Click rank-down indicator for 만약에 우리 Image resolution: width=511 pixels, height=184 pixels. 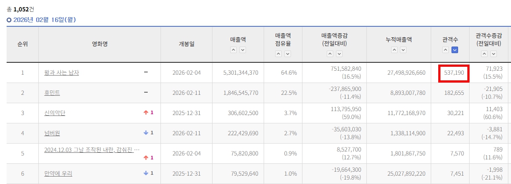(148, 173)
